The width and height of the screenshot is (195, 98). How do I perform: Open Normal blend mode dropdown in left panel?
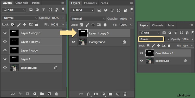[x=20, y=18]
